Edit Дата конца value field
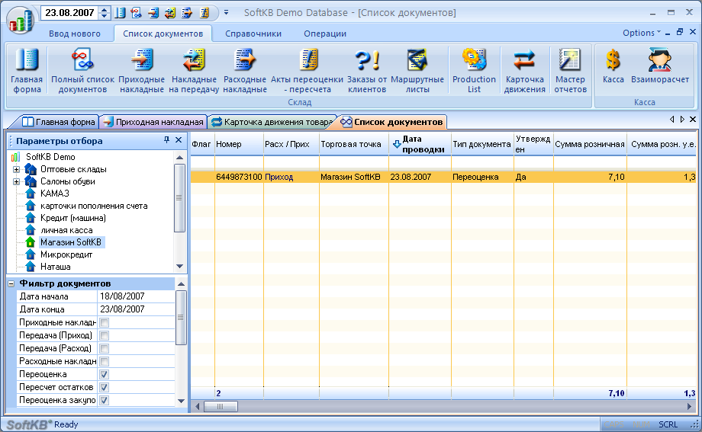Screen dimensions: 702x432 [136, 309]
